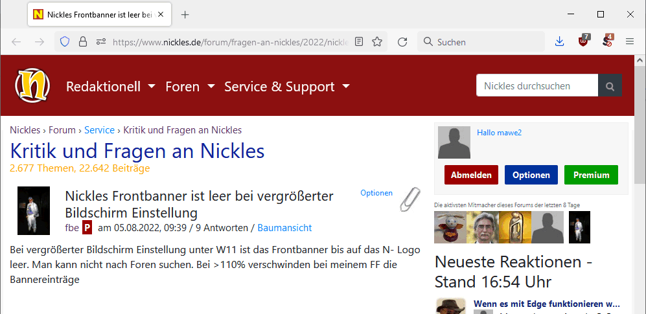646x314 pixels.
Task: Click the Kritik und Fragen an Nickles heading
Action: (137, 151)
